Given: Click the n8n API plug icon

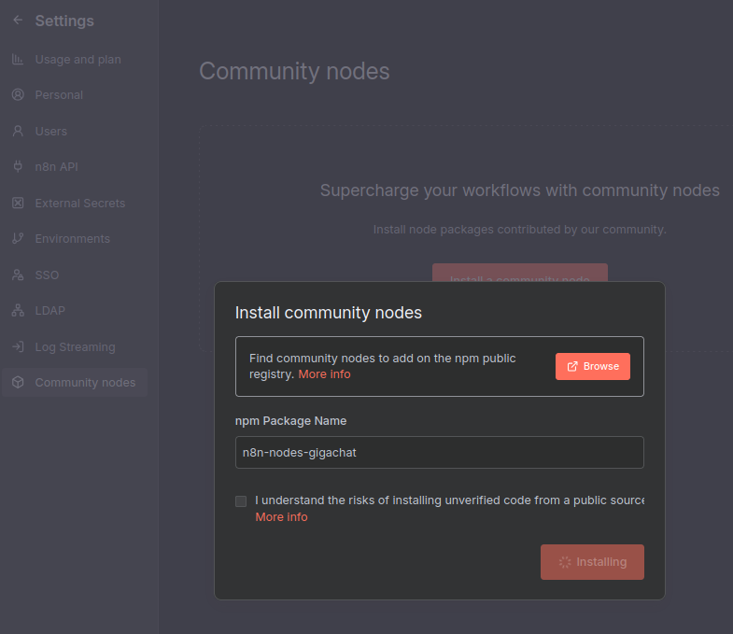Looking at the screenshot, I should point(18,166).
